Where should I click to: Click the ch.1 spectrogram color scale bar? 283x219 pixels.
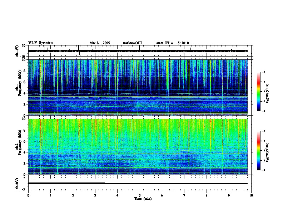(x=258, y=92)
